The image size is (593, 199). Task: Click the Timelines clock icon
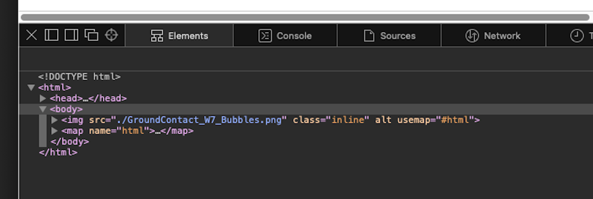point(577,36)
